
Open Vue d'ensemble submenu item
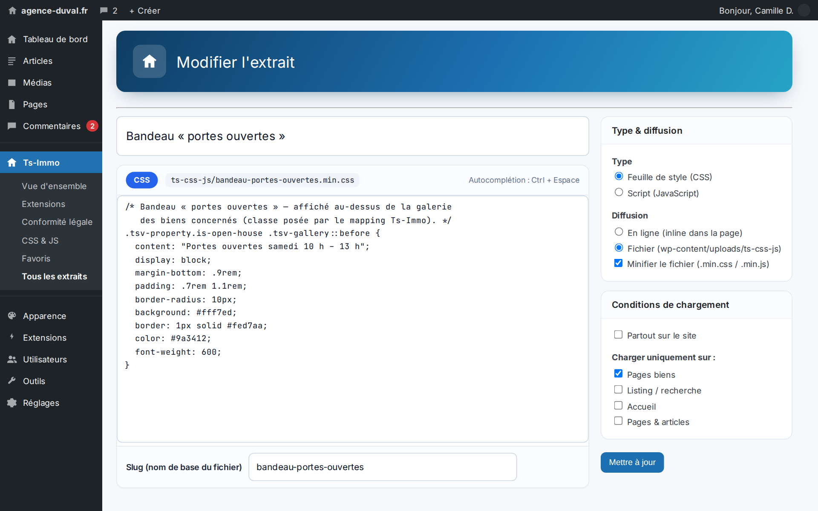pyautogui.click(x=54, y=186)
